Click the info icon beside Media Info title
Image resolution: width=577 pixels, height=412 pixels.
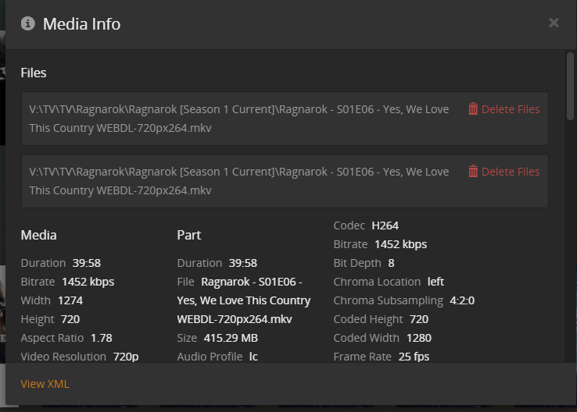(x=27, y=23)
